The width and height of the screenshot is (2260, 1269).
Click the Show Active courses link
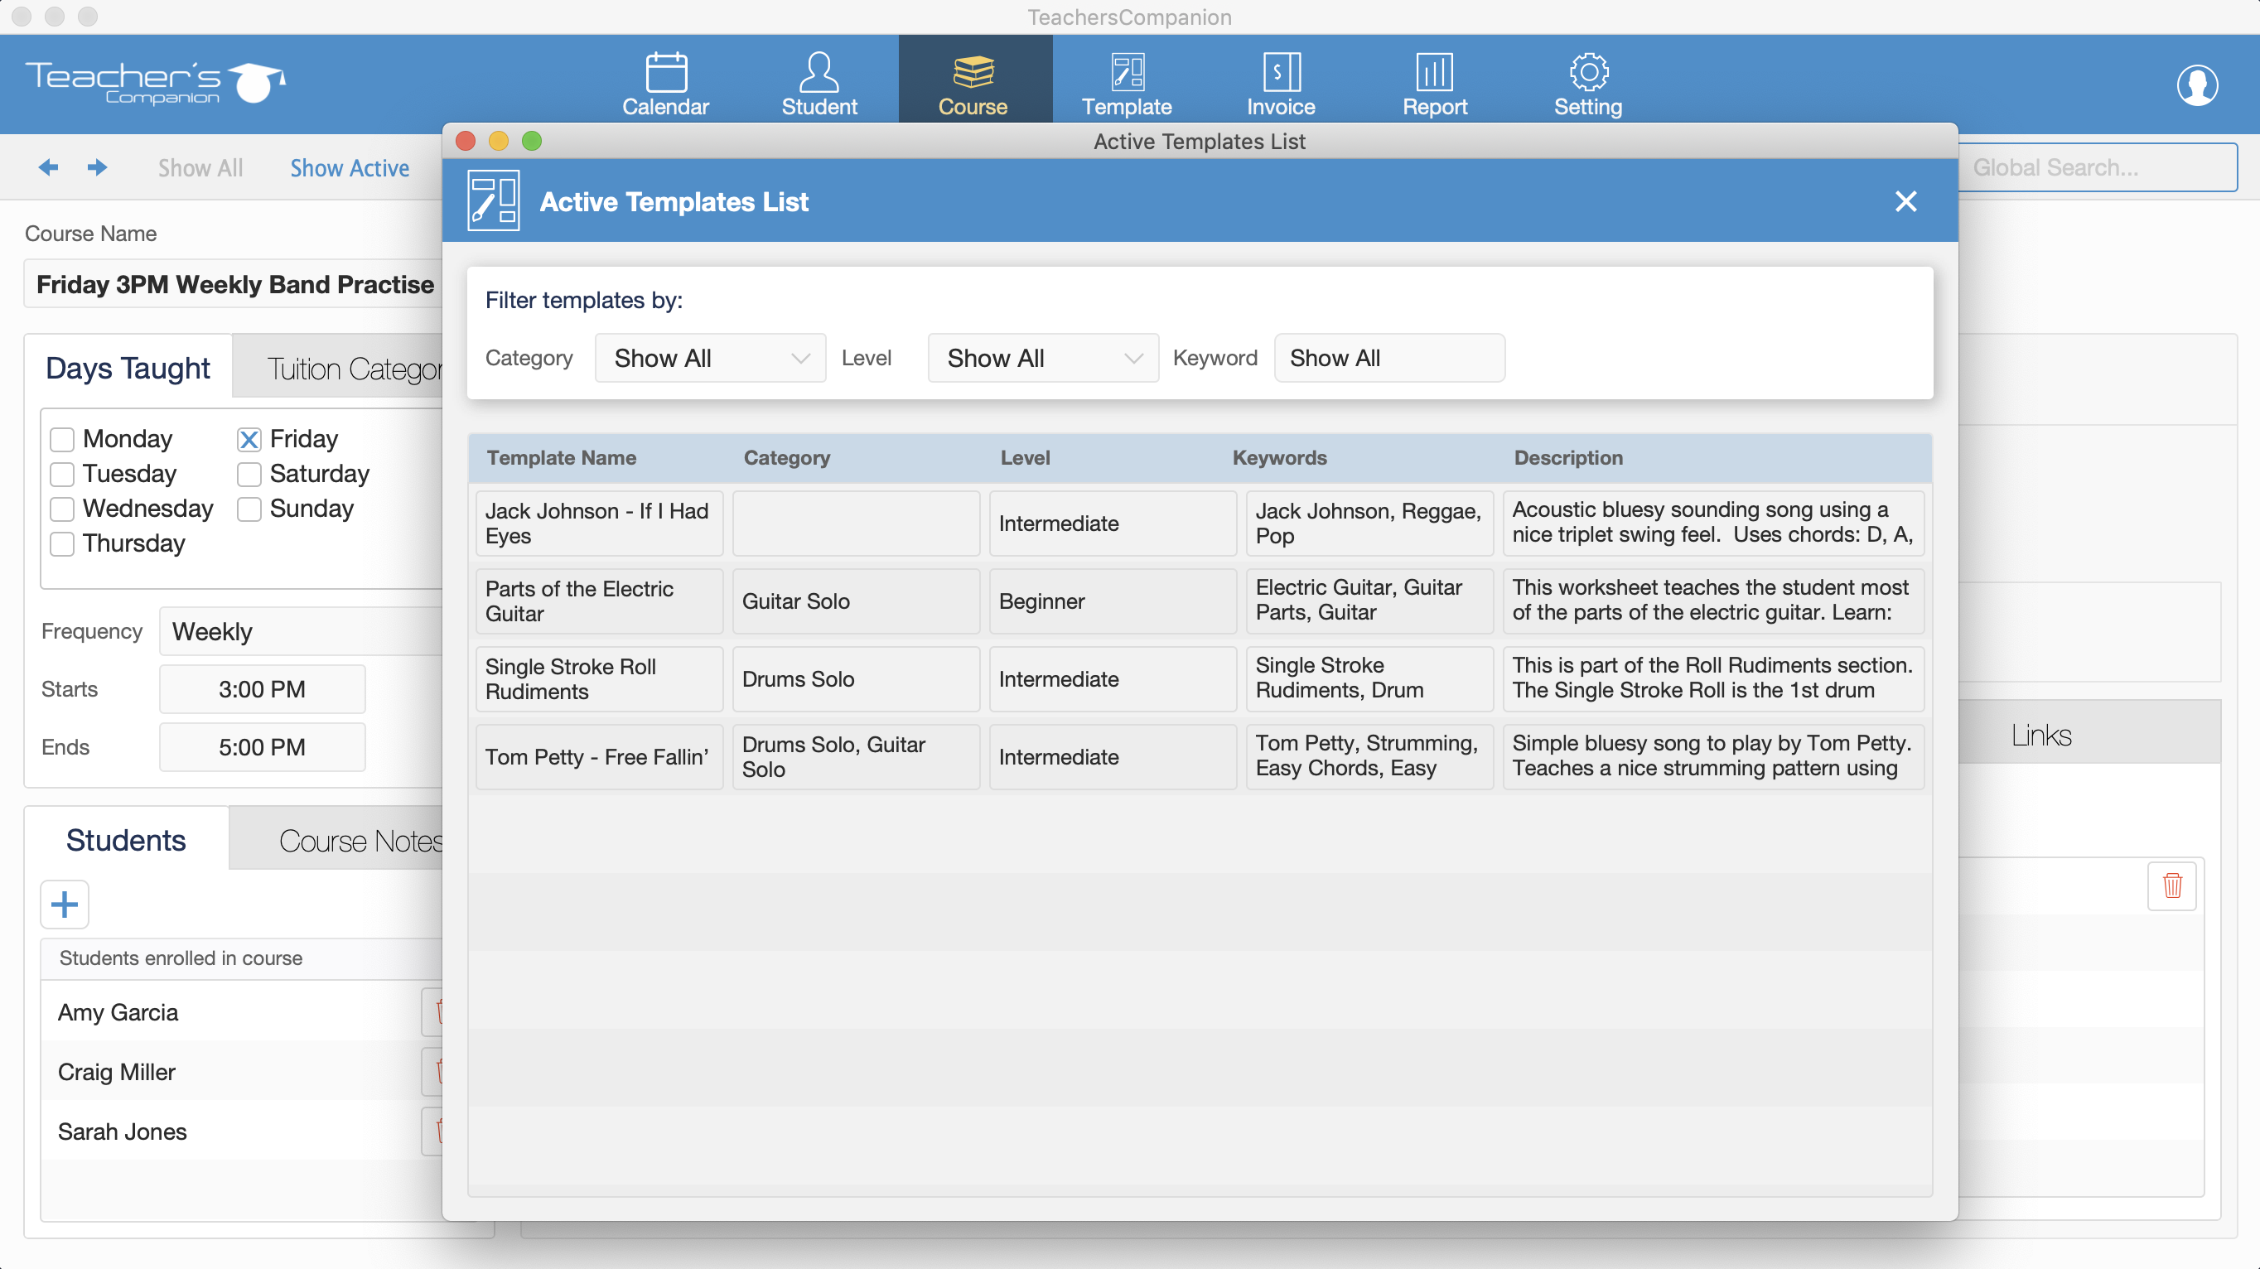click(x=349, y=167)
